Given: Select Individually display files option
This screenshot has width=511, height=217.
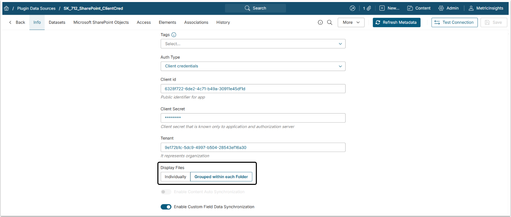Looking at the screenshot, I should pyautogui.click(x=175, y=177).
